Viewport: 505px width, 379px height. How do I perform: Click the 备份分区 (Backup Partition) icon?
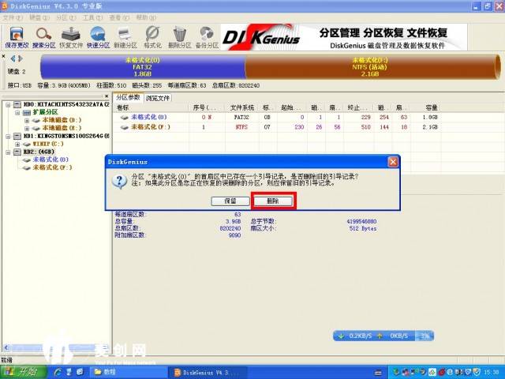[208, 36]
